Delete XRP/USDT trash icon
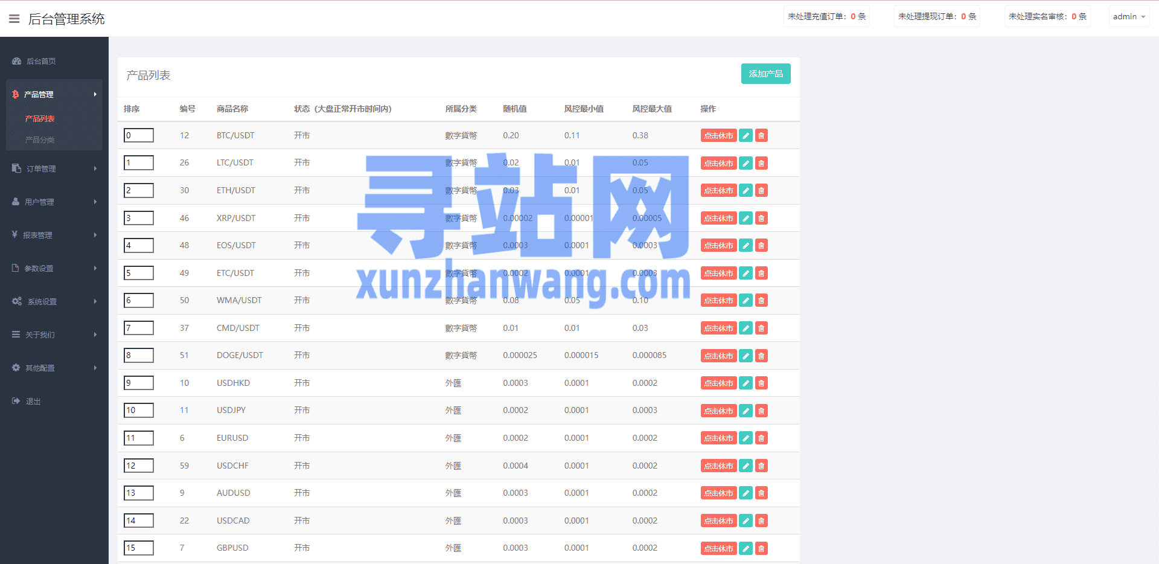The width and height of the screenshot is (1159, 564). coord(761,218)
